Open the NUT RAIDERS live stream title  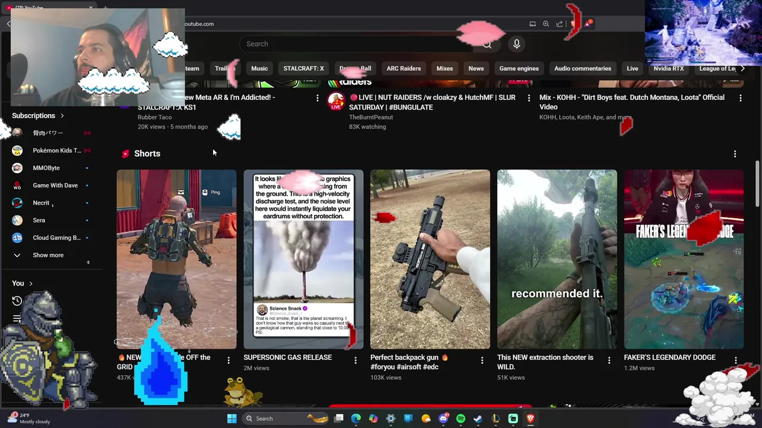pyautogui.click(x=432, y=102)
